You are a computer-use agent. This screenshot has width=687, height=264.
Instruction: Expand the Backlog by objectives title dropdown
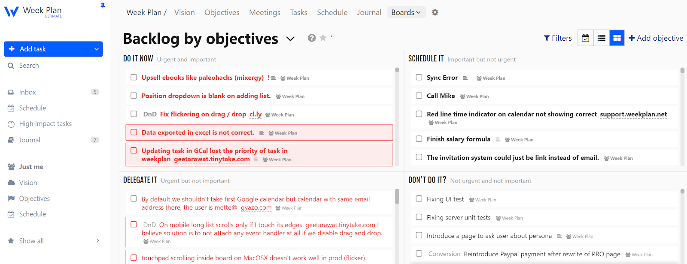point(291,39)
